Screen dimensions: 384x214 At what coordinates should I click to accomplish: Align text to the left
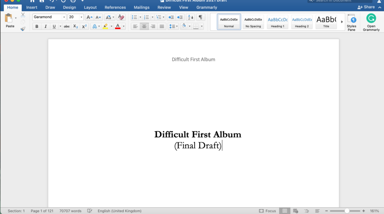coord(135,27)
